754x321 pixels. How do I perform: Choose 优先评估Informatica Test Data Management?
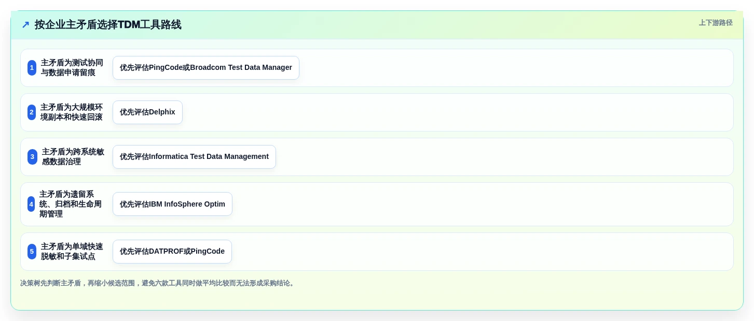(194, 157)
